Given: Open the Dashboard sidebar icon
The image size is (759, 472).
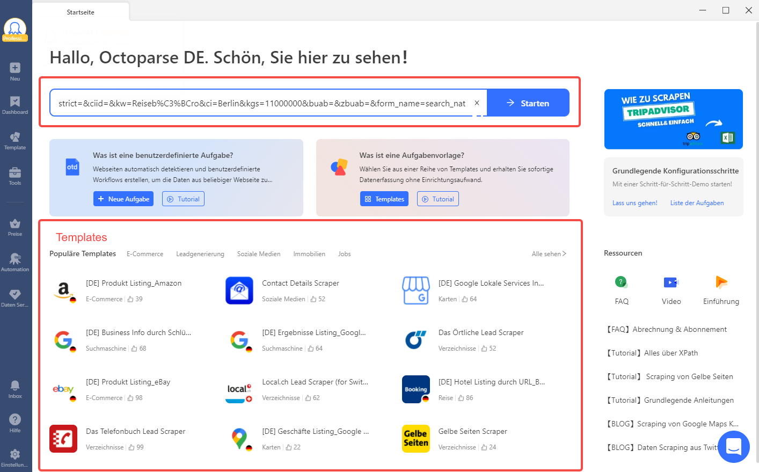Looking at the screenshot, I should (15, 101).
